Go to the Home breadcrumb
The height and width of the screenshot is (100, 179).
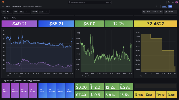(8, 6)
